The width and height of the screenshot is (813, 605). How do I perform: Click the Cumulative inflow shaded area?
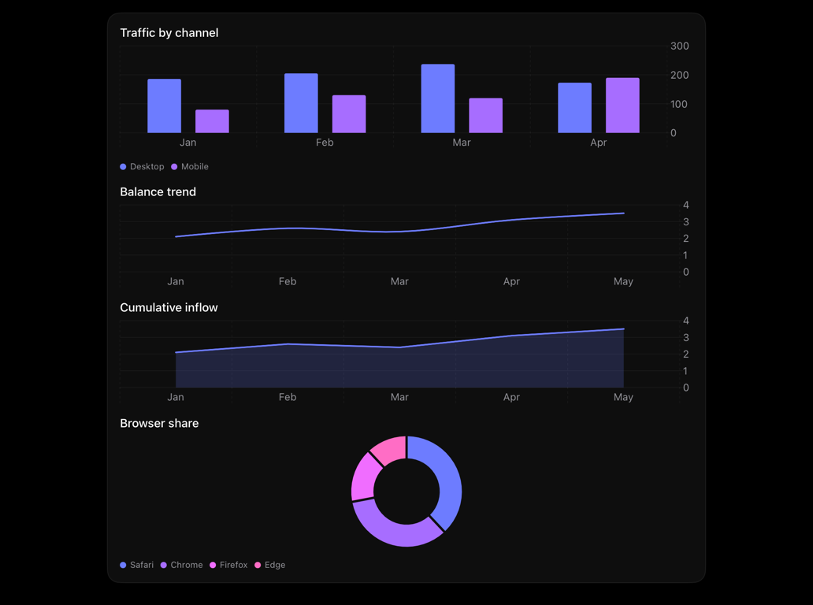click(399, 368)
